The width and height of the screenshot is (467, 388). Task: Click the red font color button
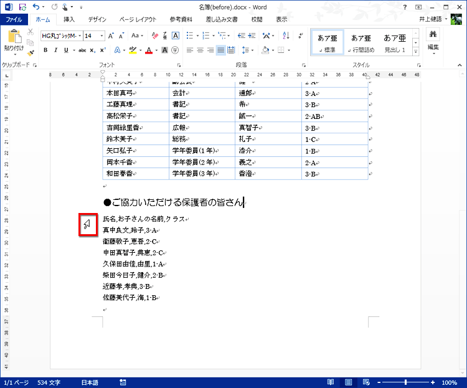pyautogui.click(x=149, y=50)
